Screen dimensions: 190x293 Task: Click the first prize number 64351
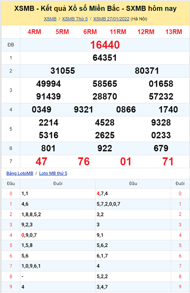pos(105,58)
